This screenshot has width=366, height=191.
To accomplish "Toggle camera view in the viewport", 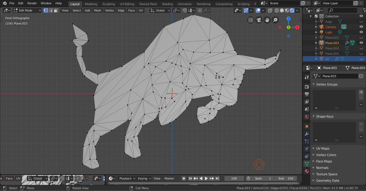I will point(259,20).
